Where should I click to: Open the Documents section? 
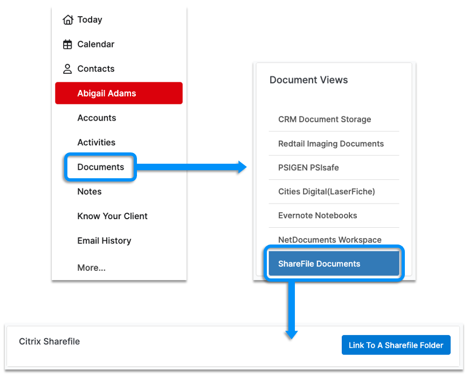[x=100, y=167]
